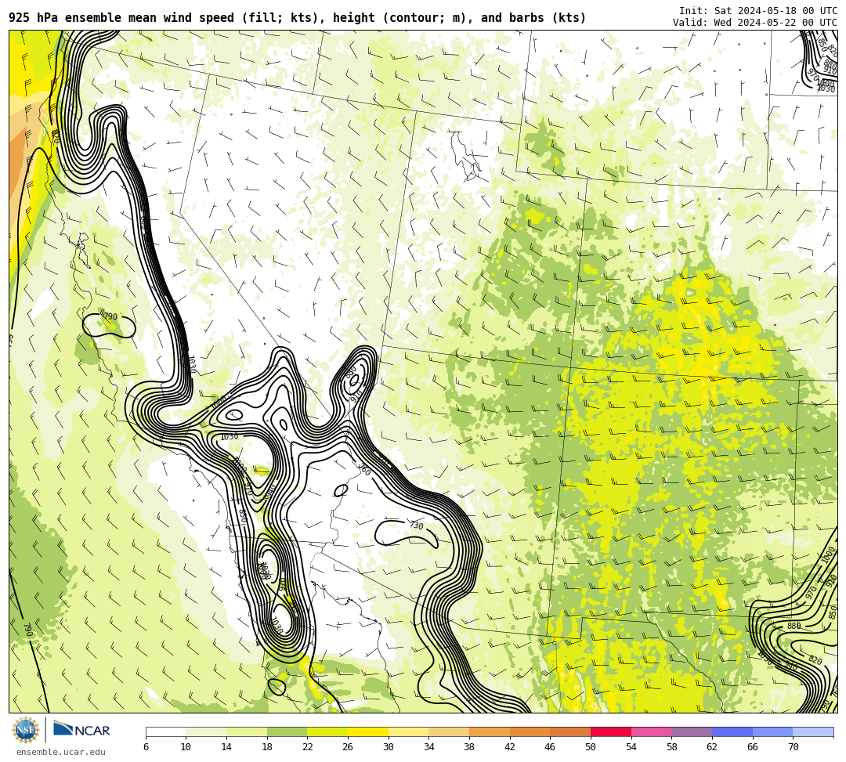The height and width of the screenshot is (762, 846).
Task: Select the 54-58 kts pink swatch
Action: pyautogui.click(x=651, y=731)
